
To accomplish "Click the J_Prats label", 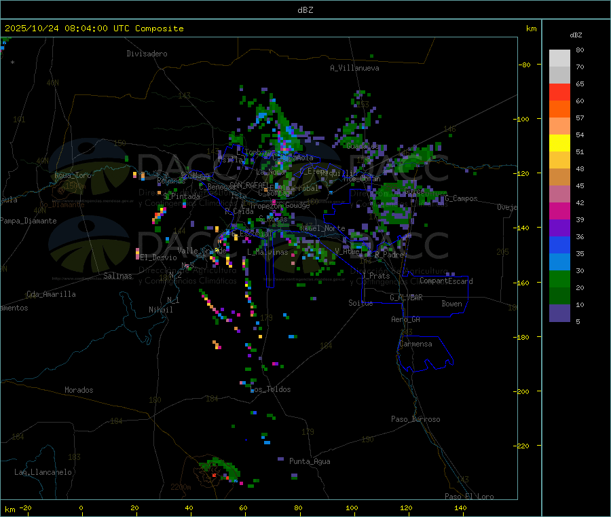I will [x=376, y=276].
